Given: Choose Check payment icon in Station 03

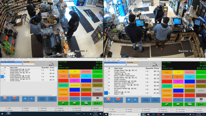Looking at the screenshot, I should tap(178, 104).
